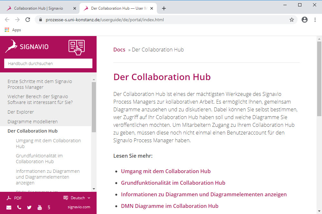Click the sidebar scrollbar down arrow
The image size is (322, 214).
pyautogui.click(x=94, y=189)
